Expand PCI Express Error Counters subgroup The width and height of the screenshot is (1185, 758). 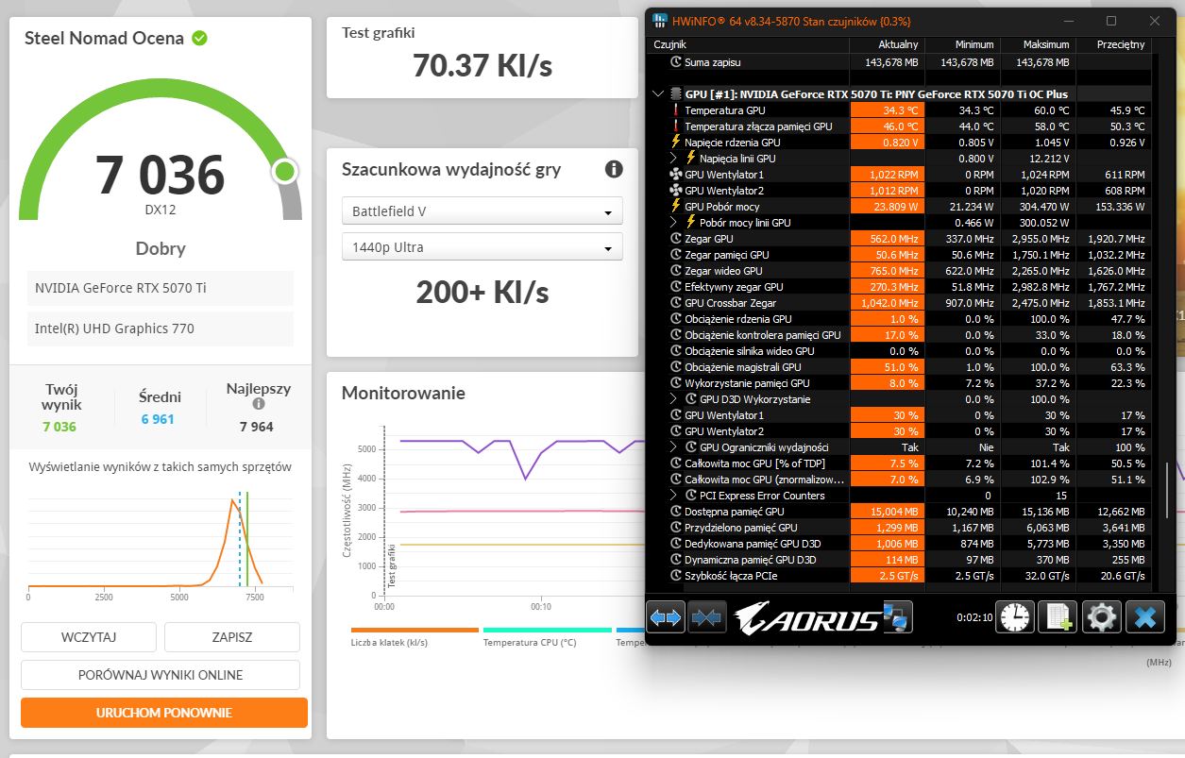(674, 496)
